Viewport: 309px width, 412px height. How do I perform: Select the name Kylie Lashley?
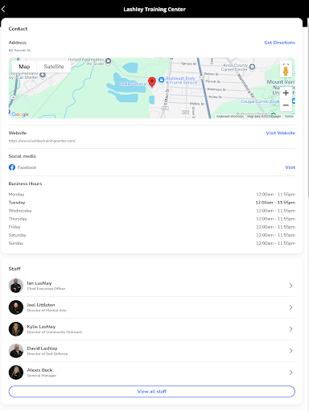click(41, 327)
